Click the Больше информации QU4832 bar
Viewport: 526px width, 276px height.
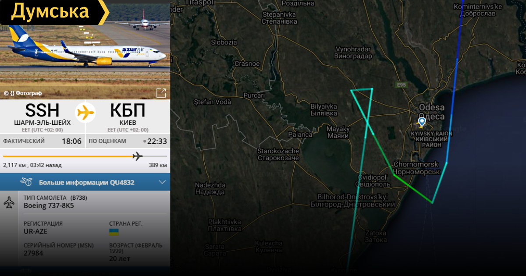(x=85, y=182)
